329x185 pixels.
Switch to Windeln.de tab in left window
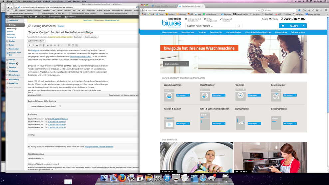pos(116,13)
